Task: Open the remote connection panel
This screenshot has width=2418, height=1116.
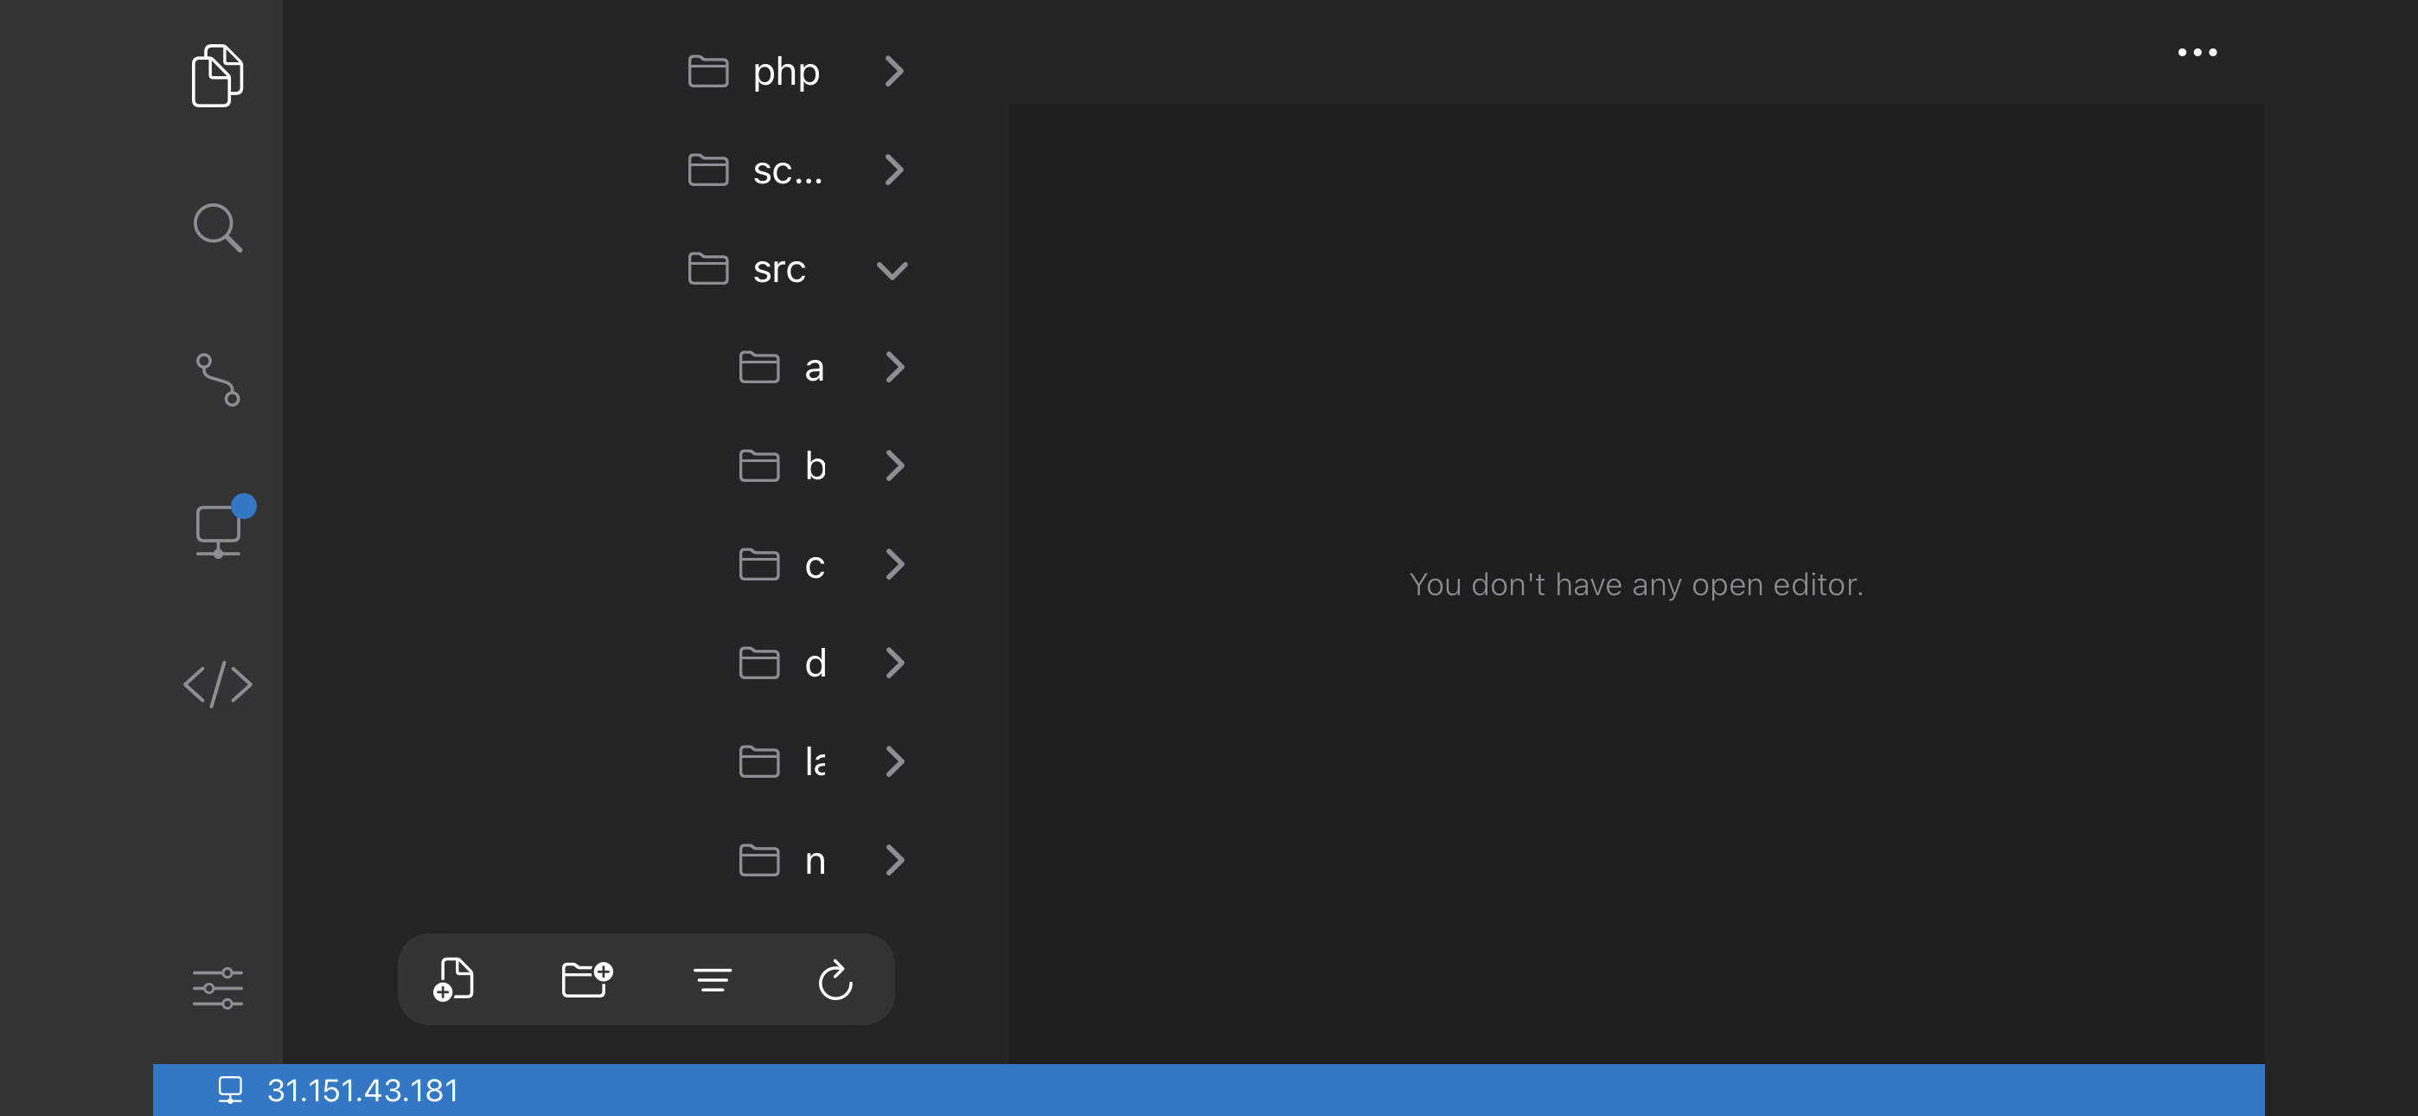Action: (x=218, y=531)
